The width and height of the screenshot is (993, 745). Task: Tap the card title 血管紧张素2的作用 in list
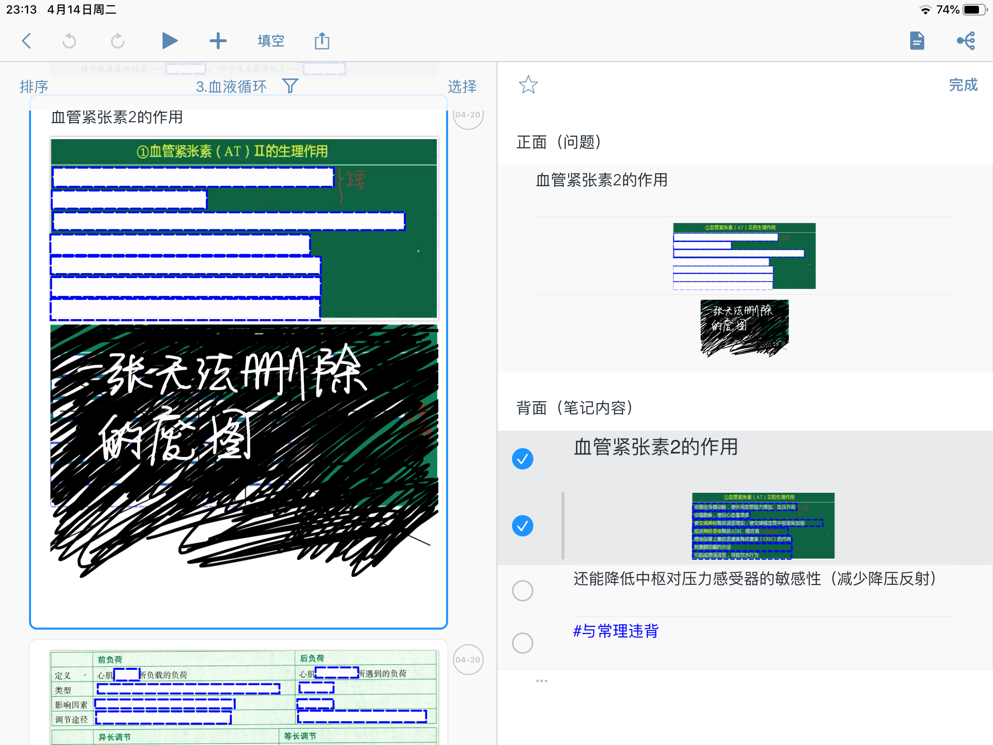coord(117,117)
